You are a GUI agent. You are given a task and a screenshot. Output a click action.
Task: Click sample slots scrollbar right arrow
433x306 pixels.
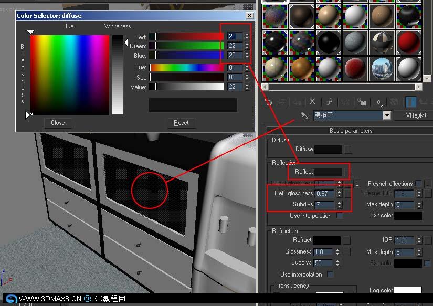tap(419, 87)
